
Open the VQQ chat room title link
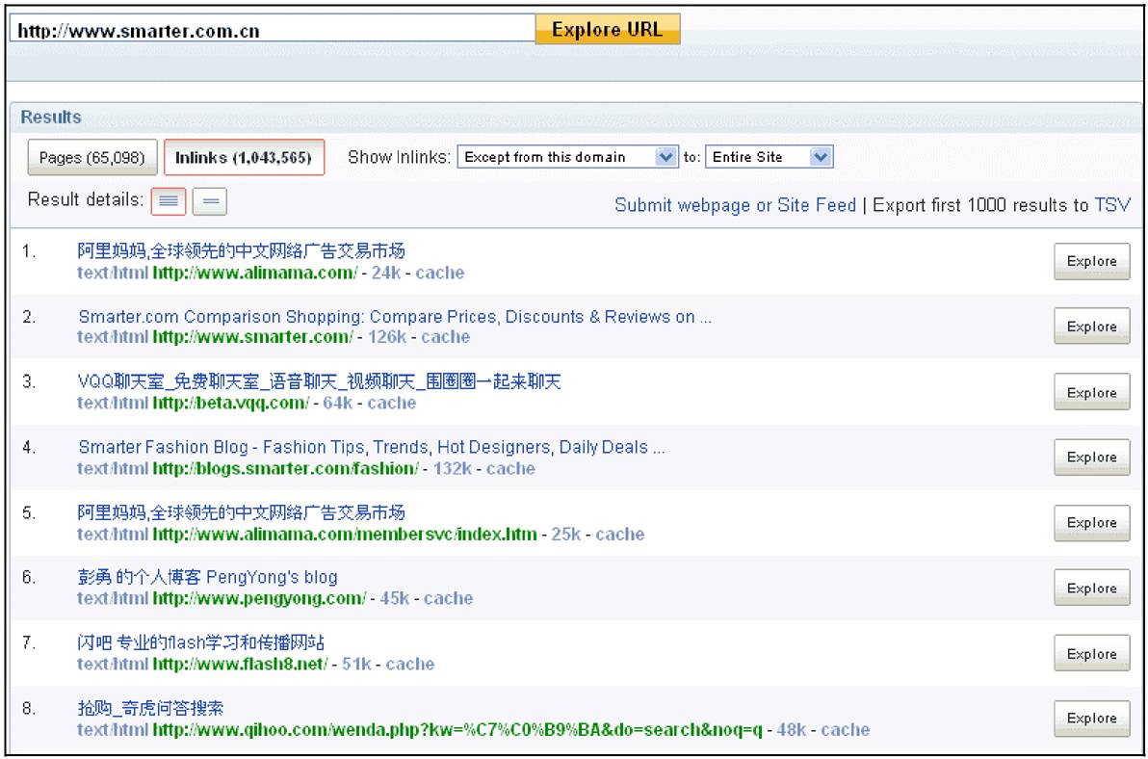pyautogui.click(x=319, y=381)
